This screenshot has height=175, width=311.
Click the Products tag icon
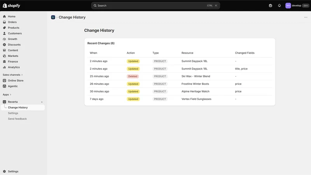(x=4, y=28)
